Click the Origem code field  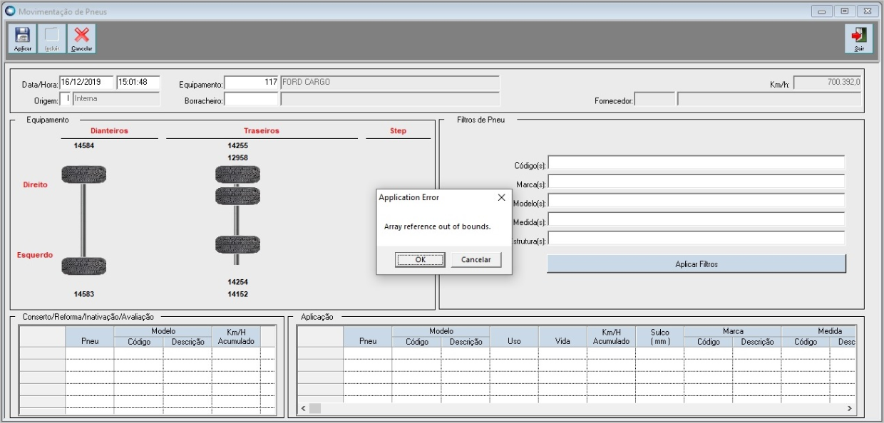click(x=65, y=99)
